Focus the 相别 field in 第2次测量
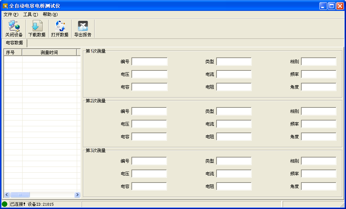346x209 pixels. 319,111
